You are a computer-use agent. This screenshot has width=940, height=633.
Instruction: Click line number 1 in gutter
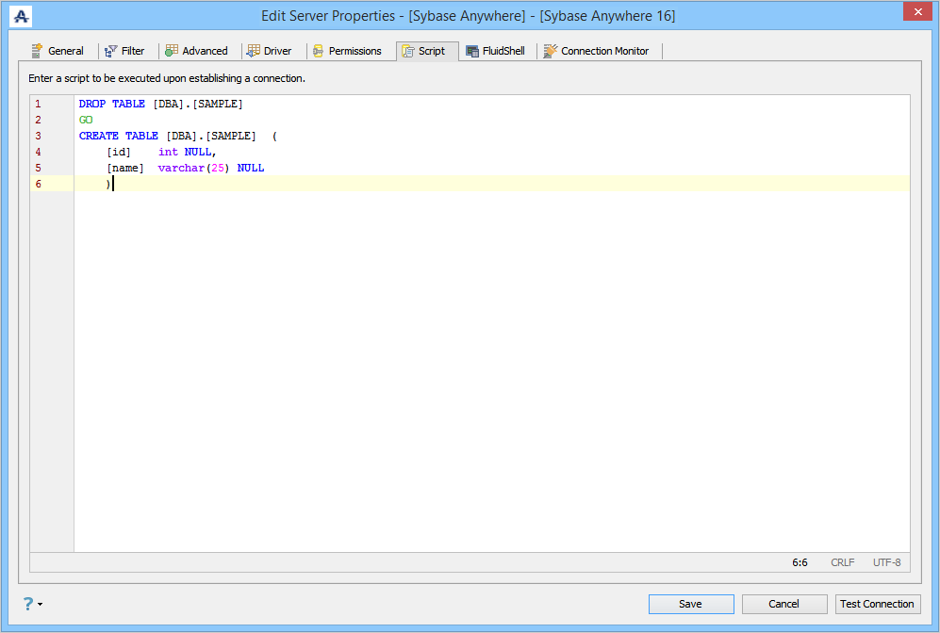pyautogui.click(x=38, y=105)
